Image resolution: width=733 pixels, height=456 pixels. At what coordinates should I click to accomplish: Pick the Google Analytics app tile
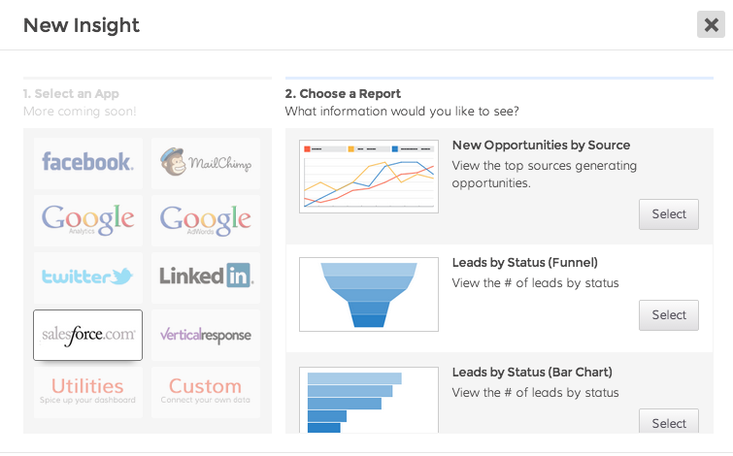click(87, 219)
